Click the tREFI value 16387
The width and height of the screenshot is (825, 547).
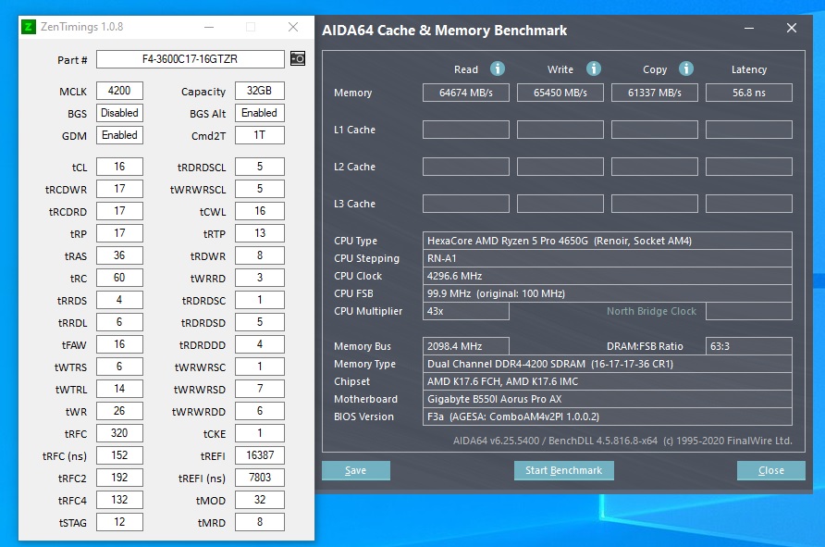[259, 454]
